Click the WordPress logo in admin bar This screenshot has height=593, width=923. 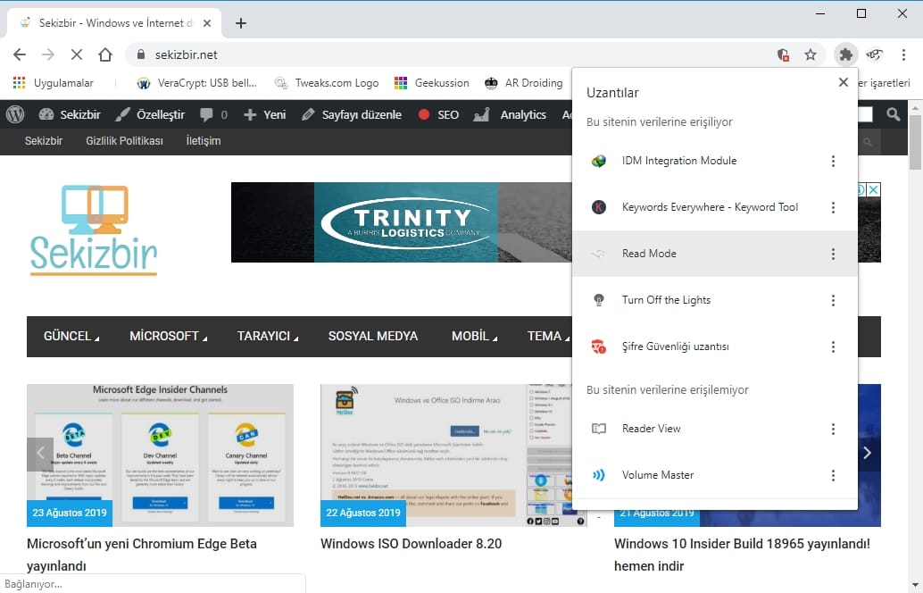pyautogui.click(x=15, y=115)
